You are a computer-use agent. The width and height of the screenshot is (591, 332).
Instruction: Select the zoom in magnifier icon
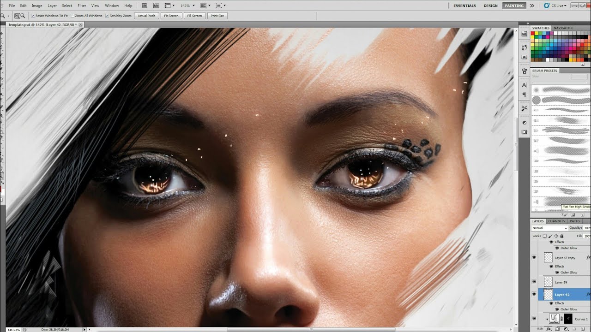(x=17, y=16)
